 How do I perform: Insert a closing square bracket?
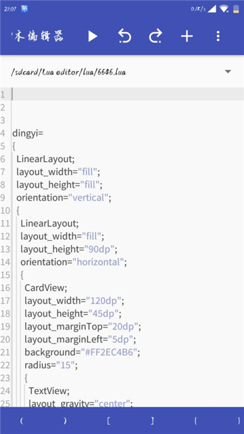pyautogui.click(x=152, y=420)
